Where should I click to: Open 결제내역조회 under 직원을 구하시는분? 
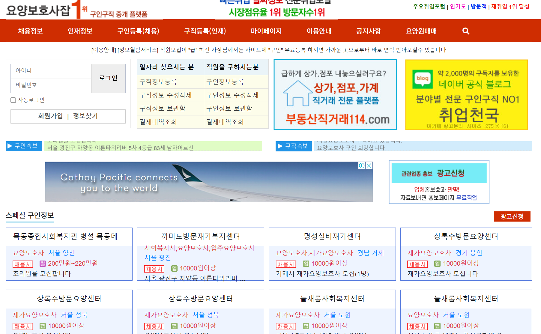point(225,122)
